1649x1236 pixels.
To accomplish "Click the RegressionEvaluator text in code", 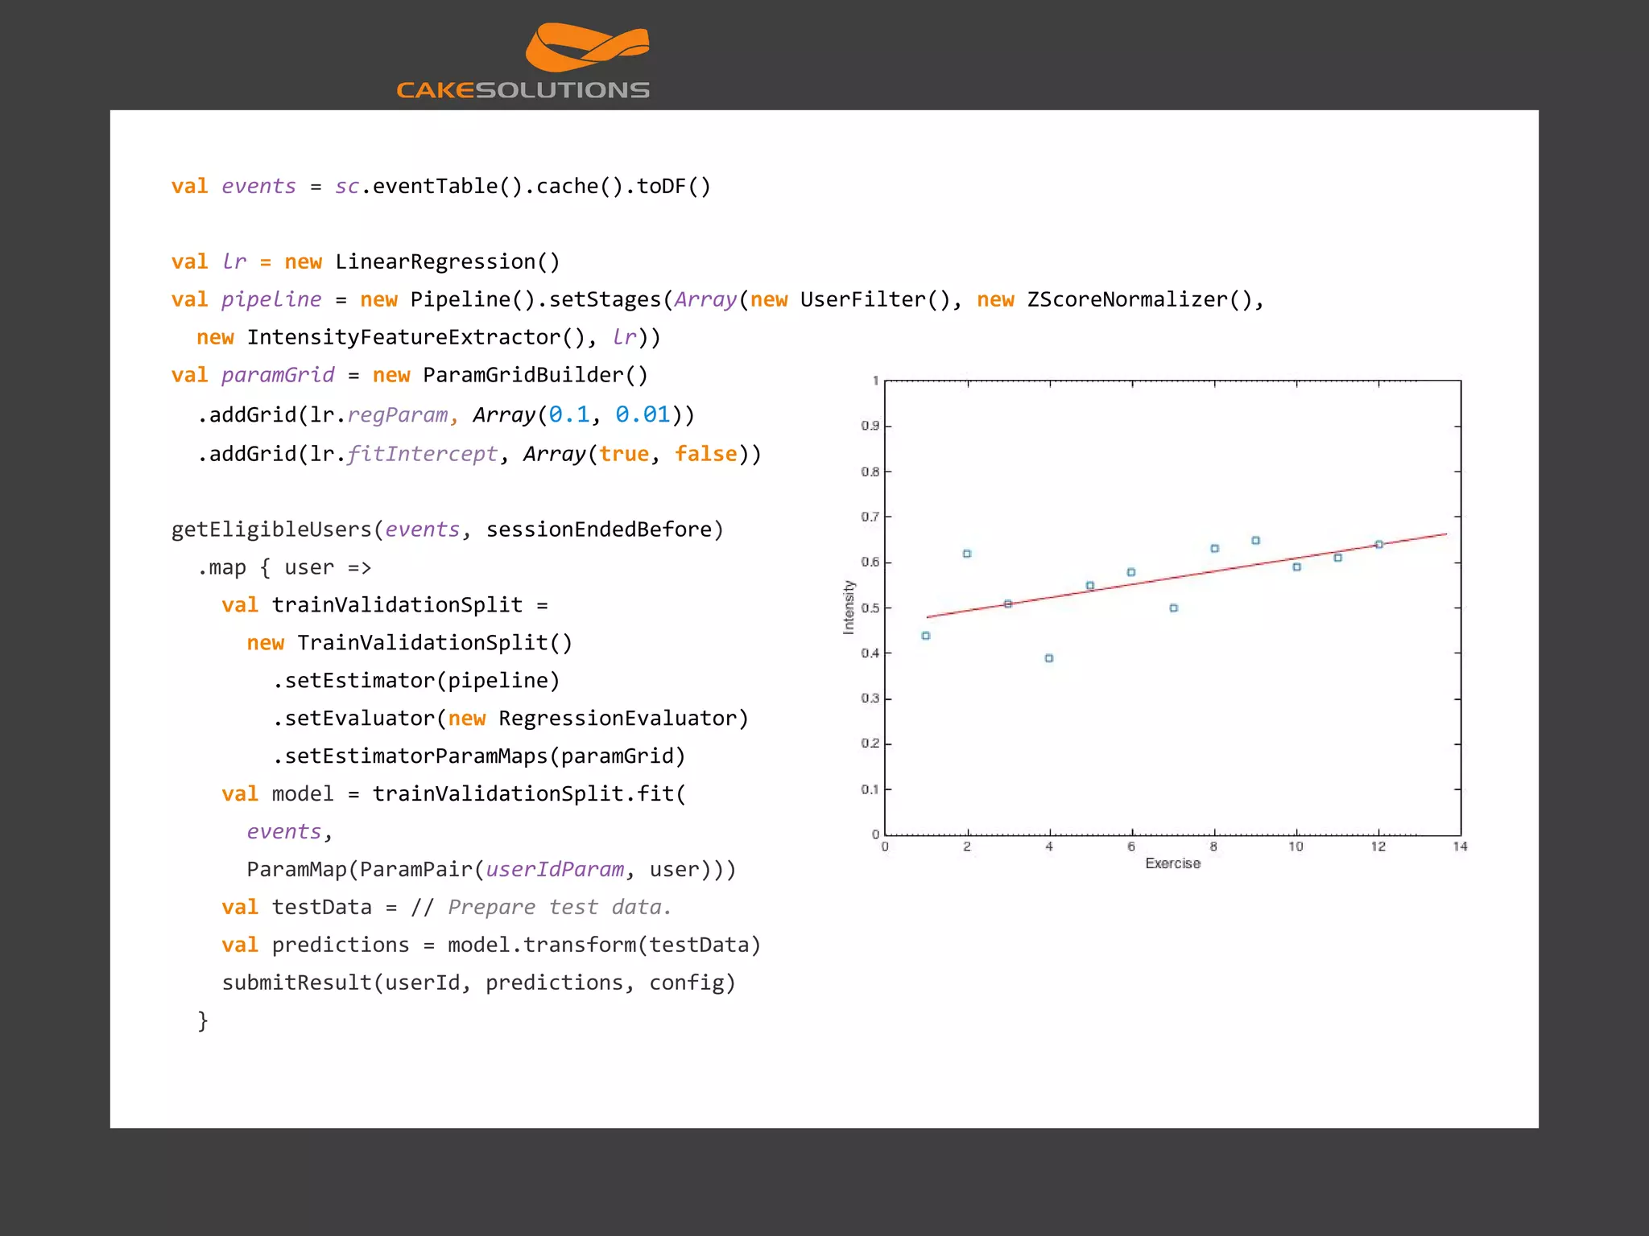I will [617, 719].
